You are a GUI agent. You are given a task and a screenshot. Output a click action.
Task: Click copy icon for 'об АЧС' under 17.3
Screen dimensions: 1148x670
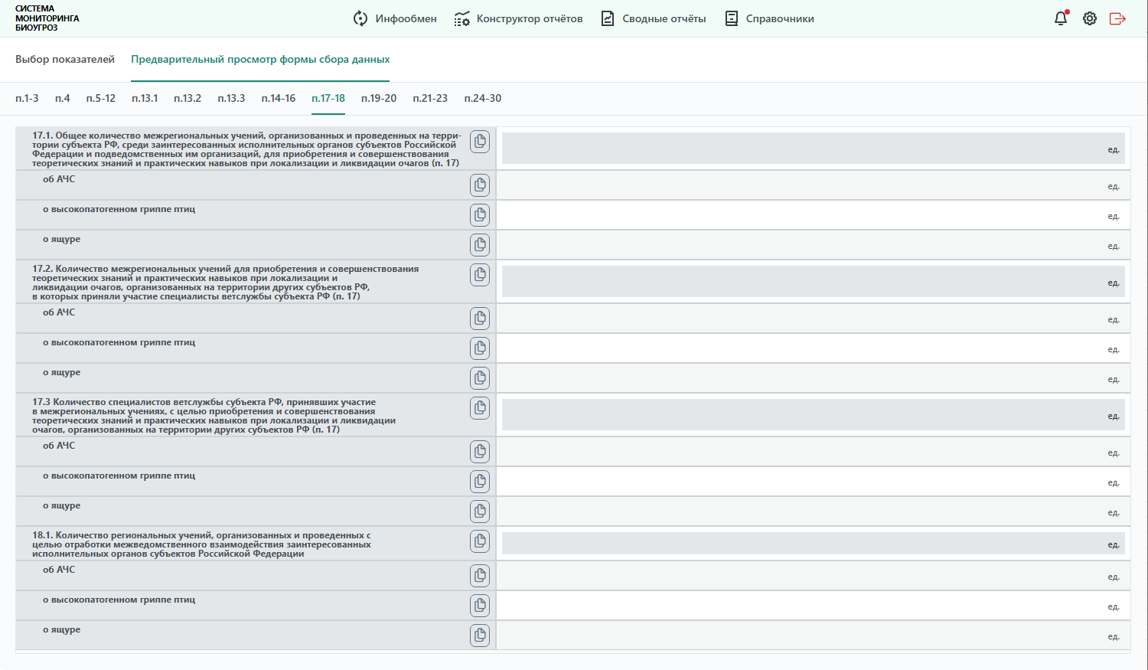[480, 452]
